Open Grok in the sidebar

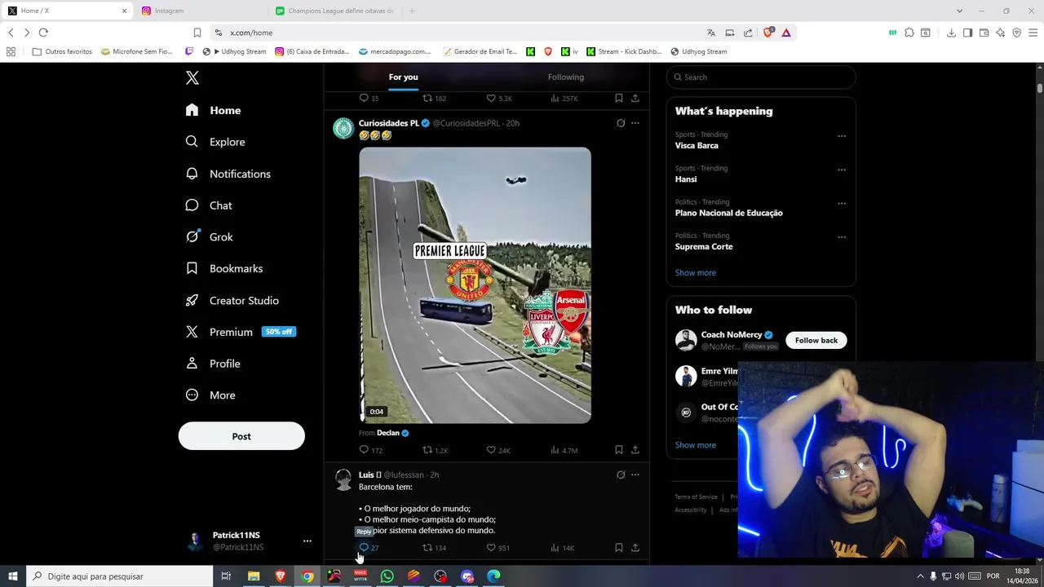click(x=210, y=237)
